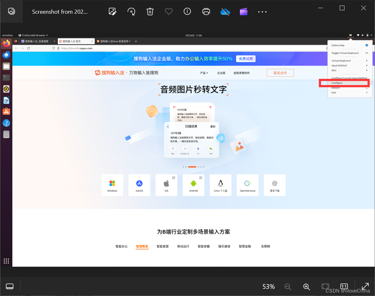Expand the Virtual Keyboard submenu
This screenshot has height=296, width=375.
[350, 61]
